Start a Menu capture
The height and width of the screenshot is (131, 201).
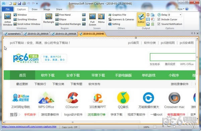101,18
